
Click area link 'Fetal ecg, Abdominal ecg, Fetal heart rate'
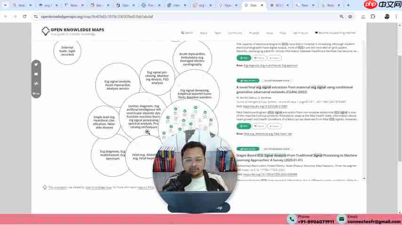(x=268, y=134)
